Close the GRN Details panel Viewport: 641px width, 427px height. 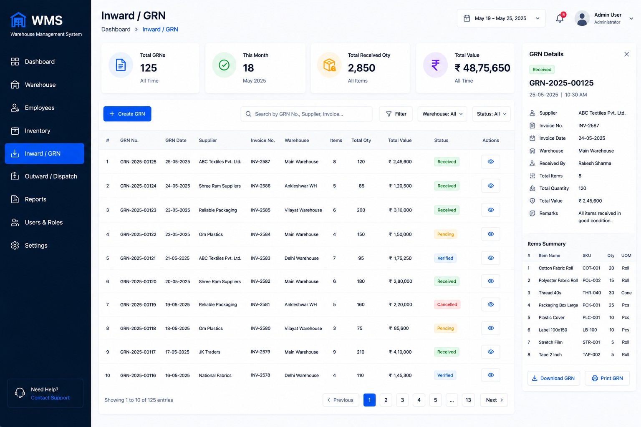click(x=626, y=54)
